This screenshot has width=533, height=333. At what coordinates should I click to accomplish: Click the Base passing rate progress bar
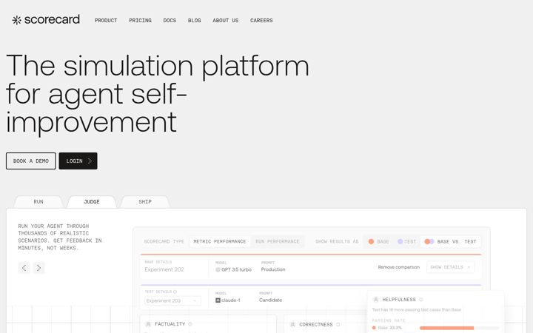(460, 328)
